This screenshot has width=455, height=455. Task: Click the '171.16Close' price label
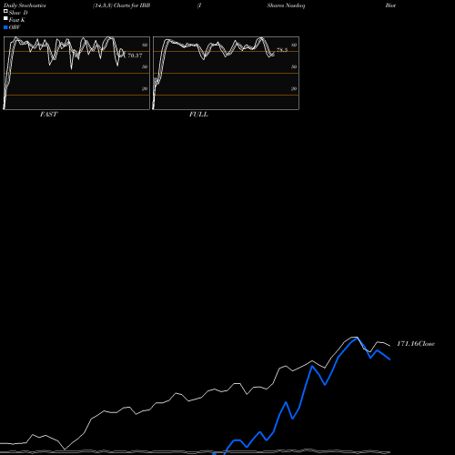(416, 344)
